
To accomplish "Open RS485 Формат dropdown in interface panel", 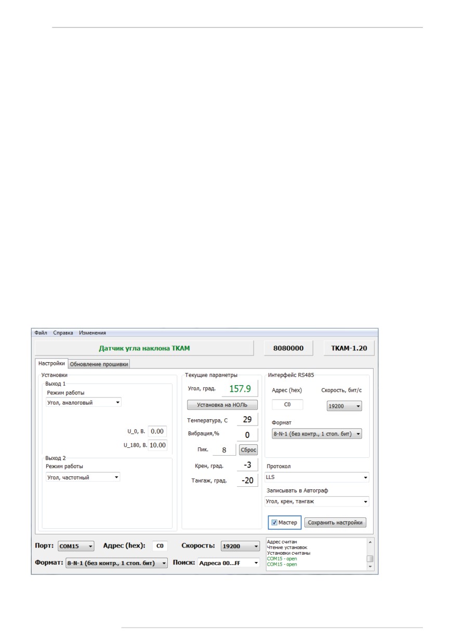I will click(x=317, y=434).
